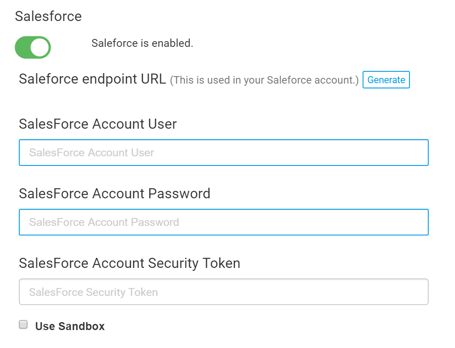Image resolution: width=455 pixels, height=348 pixels.
Task: Click the 'Saleforce endpoint URL' label
Action: [x=92, y=79]
